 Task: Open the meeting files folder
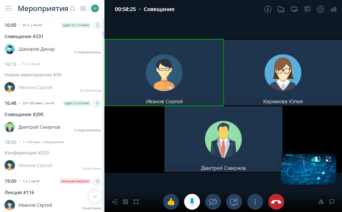[281, 9]
